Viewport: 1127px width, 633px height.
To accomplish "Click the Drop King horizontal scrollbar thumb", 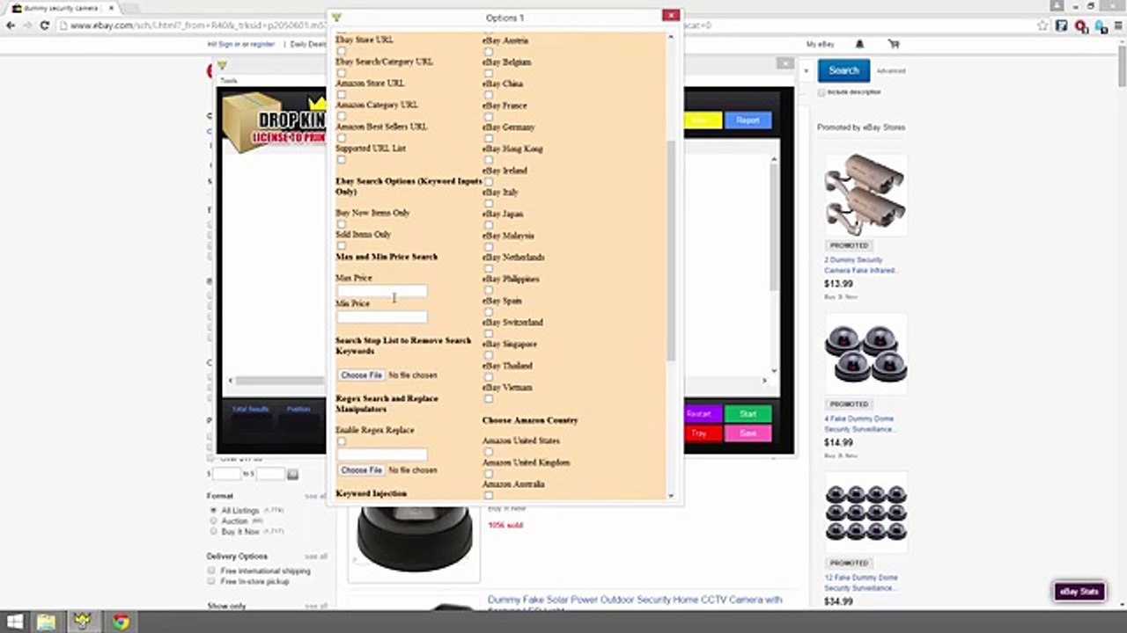I will (x=279, y=381).
